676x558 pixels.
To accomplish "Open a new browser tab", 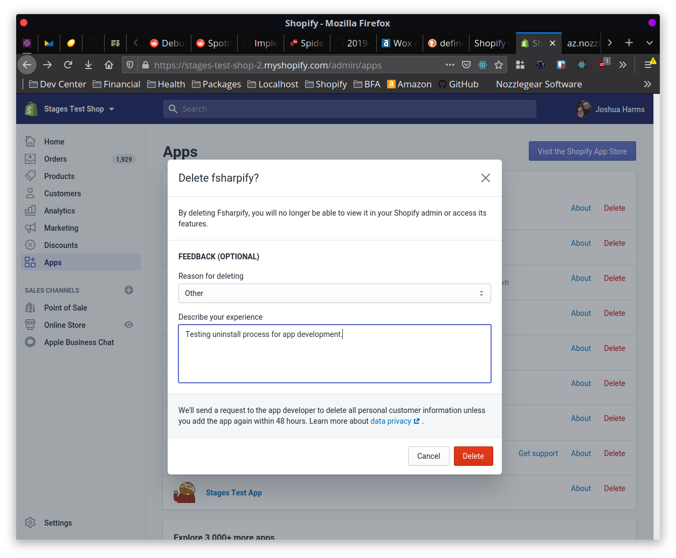I will [629, 43].
